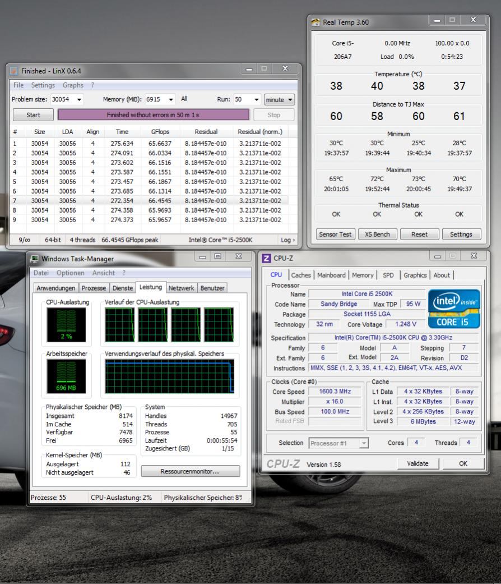Screen dimensions: 501x584
Task: Open the 'minute' unit dropdown in LinX
Action: 279,99
